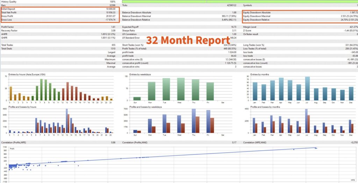
Task: Click the 'LR Correlation' label
Action: coord(129,34)
